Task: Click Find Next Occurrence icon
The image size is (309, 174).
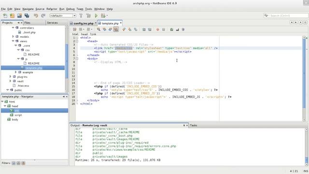Action: [x=110, y=29]
